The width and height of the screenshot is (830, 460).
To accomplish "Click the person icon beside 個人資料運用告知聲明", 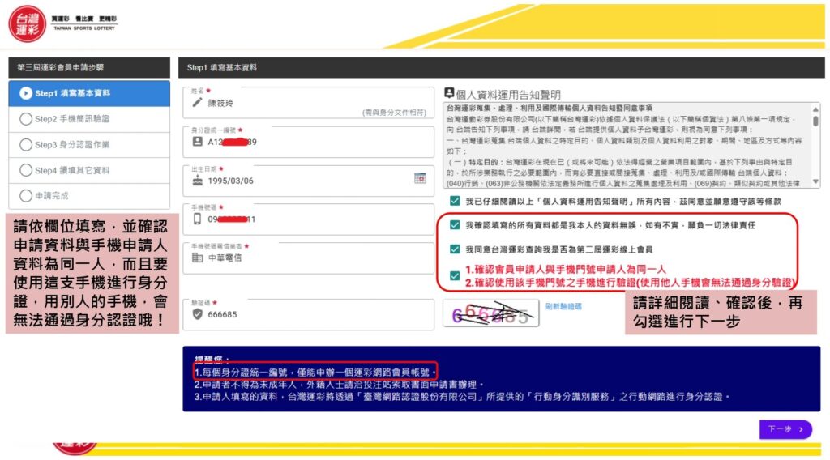I will pyautogui.click(x=450, y=93).
